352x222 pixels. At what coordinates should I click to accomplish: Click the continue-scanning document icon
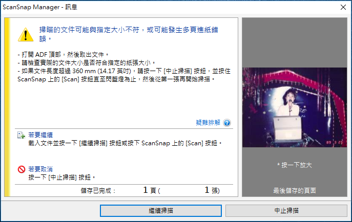click(21, 135)
